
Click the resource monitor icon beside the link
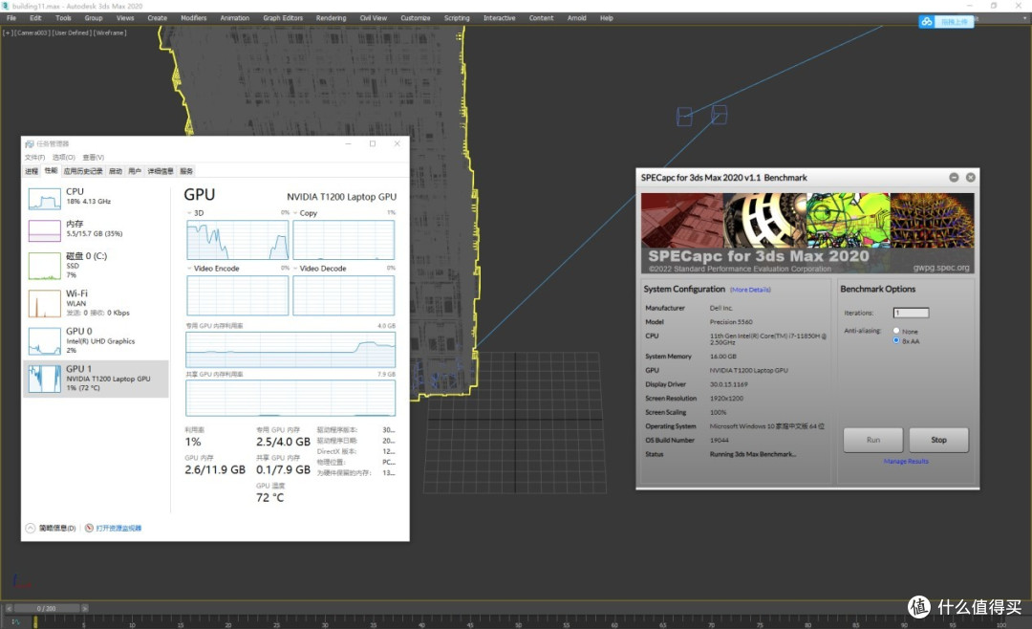click(x=89, y=529)
